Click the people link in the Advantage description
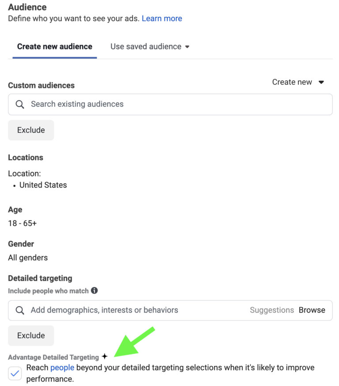339x386 pixels. [x=62, y=367]
